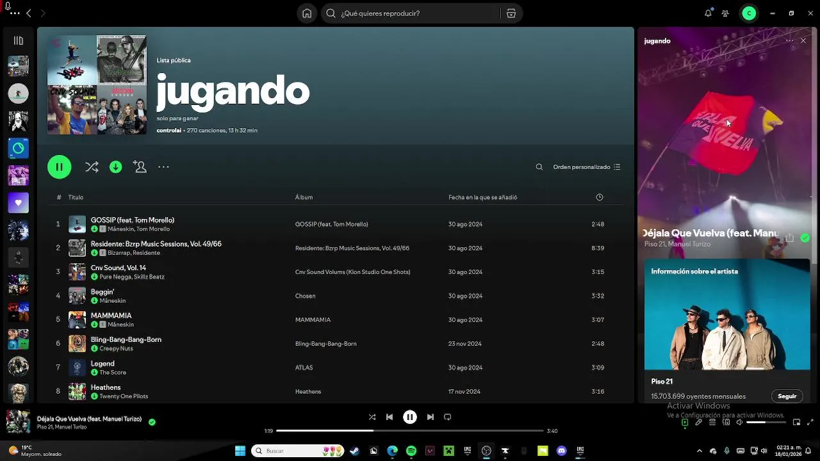The height and width of the screenshot is (461, 820).
Task: Toggle the playlist download button
Action: [x=116, y=167]
